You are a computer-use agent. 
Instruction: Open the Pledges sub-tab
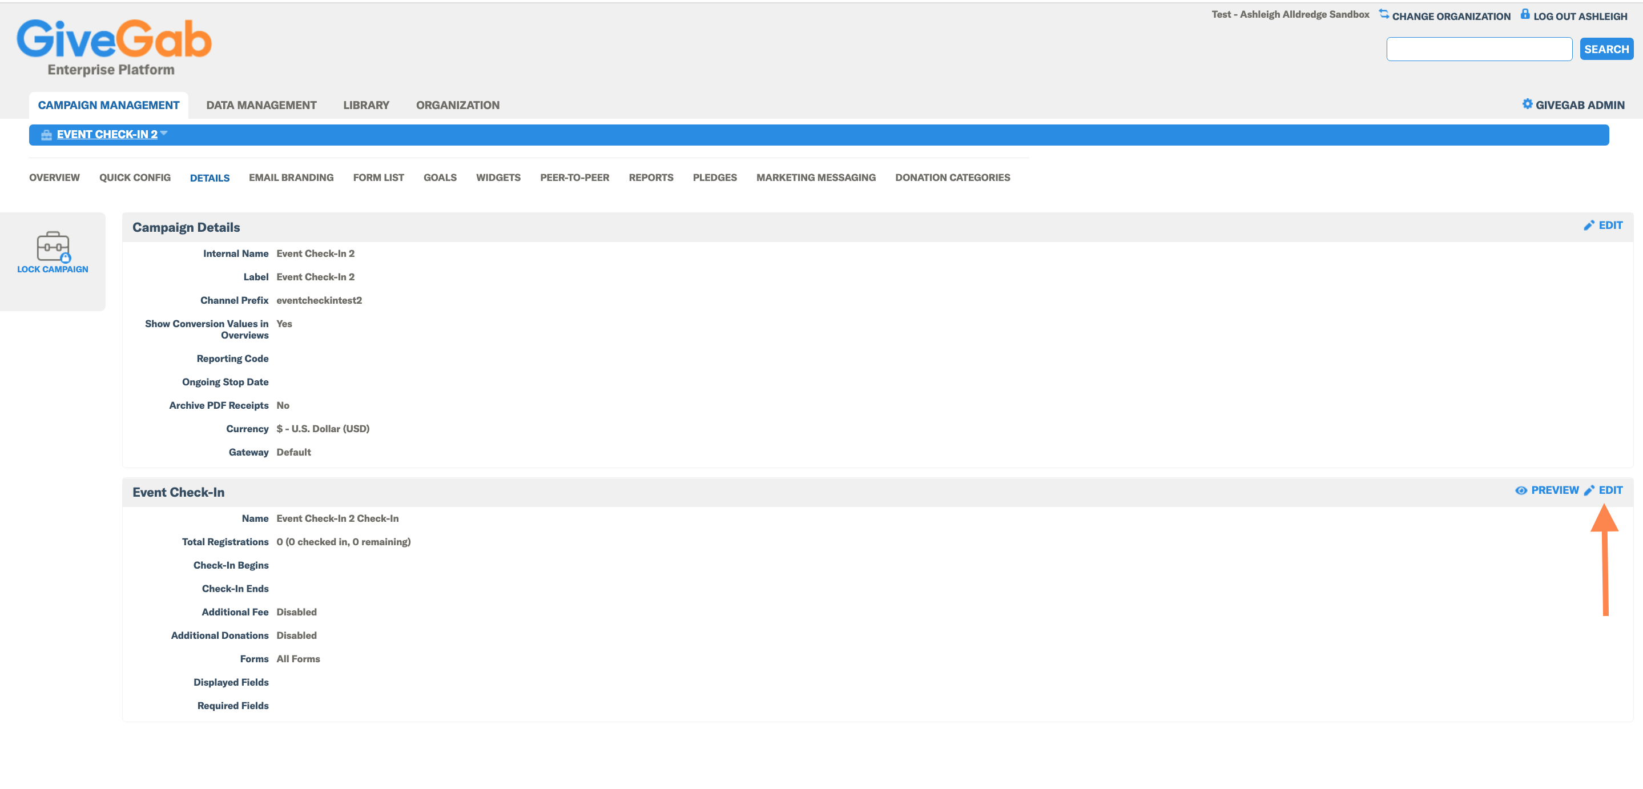pyautogui.click(x=715, y=178)
